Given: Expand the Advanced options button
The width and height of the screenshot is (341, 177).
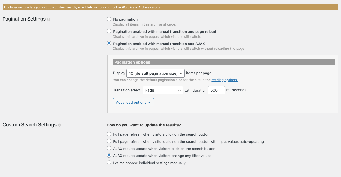Looking at the screenshot, I should click(133, 103).
